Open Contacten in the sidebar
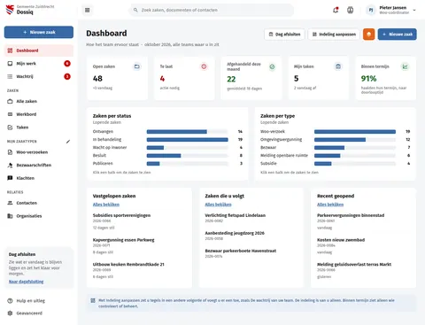Screen dimensions: 425x325 click(x=39, y=203)
